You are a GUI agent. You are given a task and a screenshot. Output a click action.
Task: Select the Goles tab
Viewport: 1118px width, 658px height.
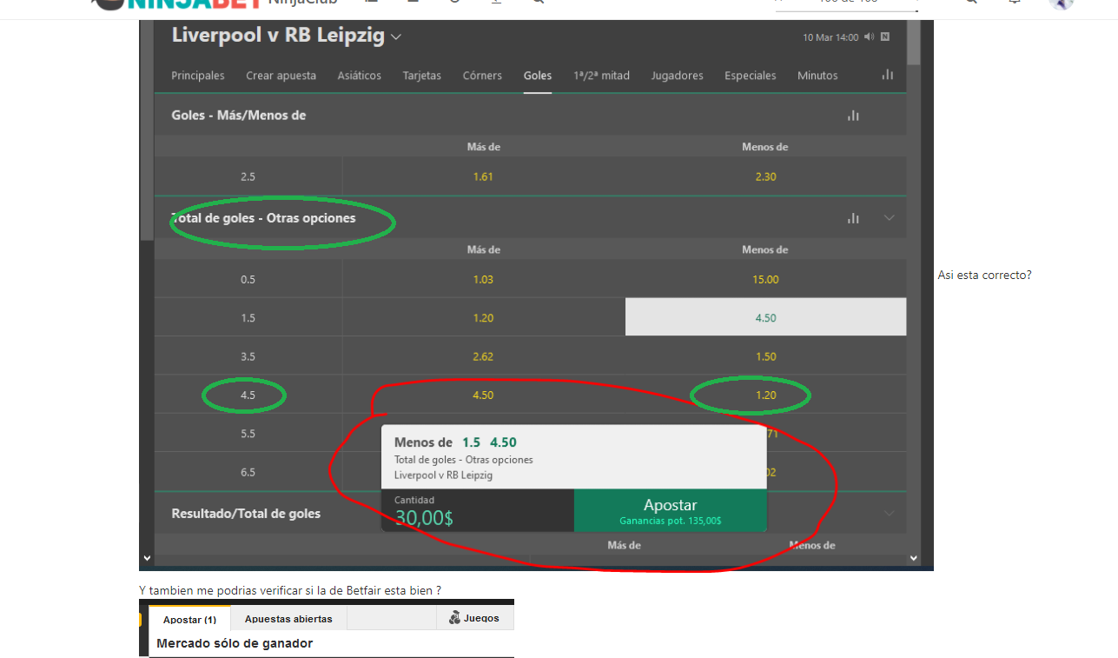538,76
